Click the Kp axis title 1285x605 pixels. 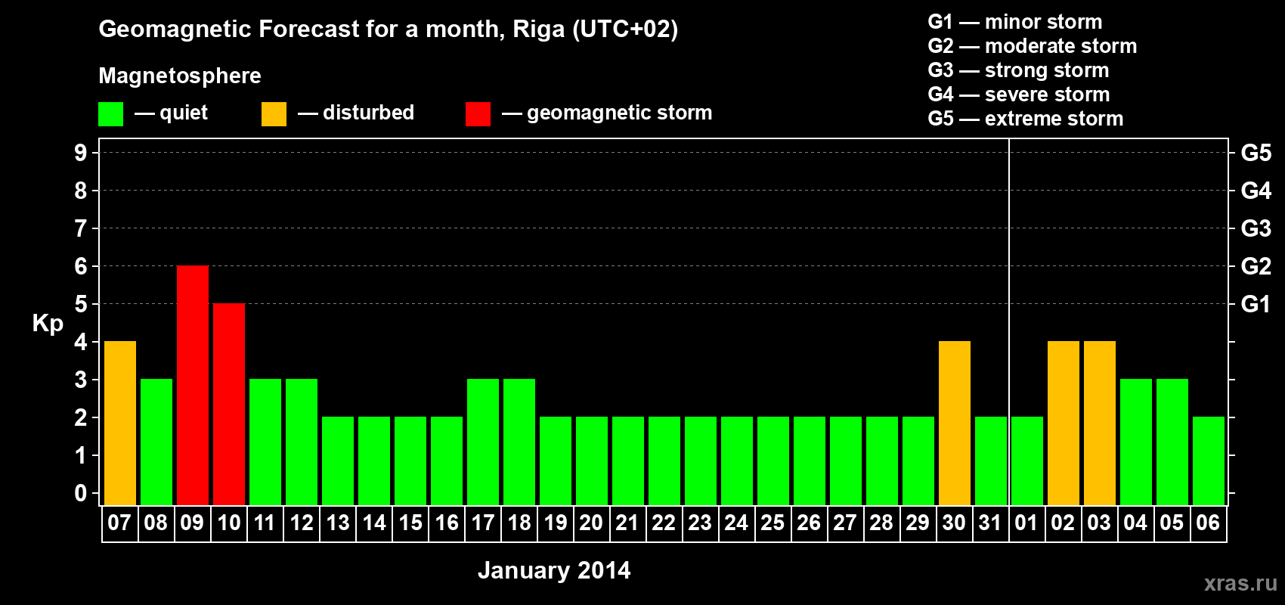click(48, 324)
